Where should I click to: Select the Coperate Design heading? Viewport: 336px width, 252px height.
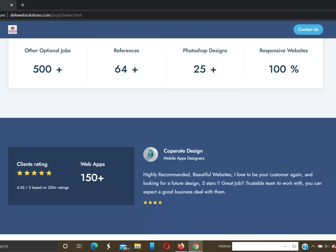pos(183,151)
